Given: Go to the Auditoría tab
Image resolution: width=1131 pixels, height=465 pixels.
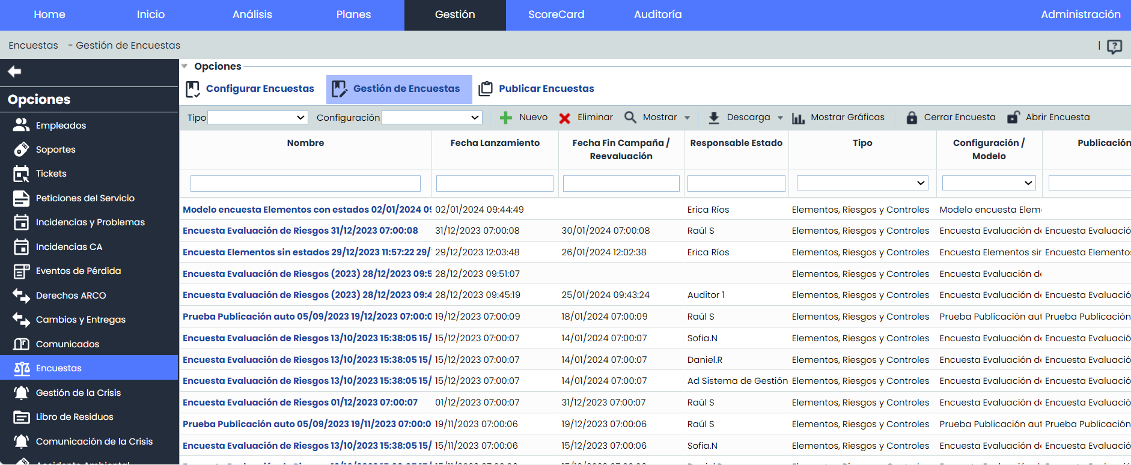Looking at the screenshot, I should pyautogui.click(x=657, y=14).
